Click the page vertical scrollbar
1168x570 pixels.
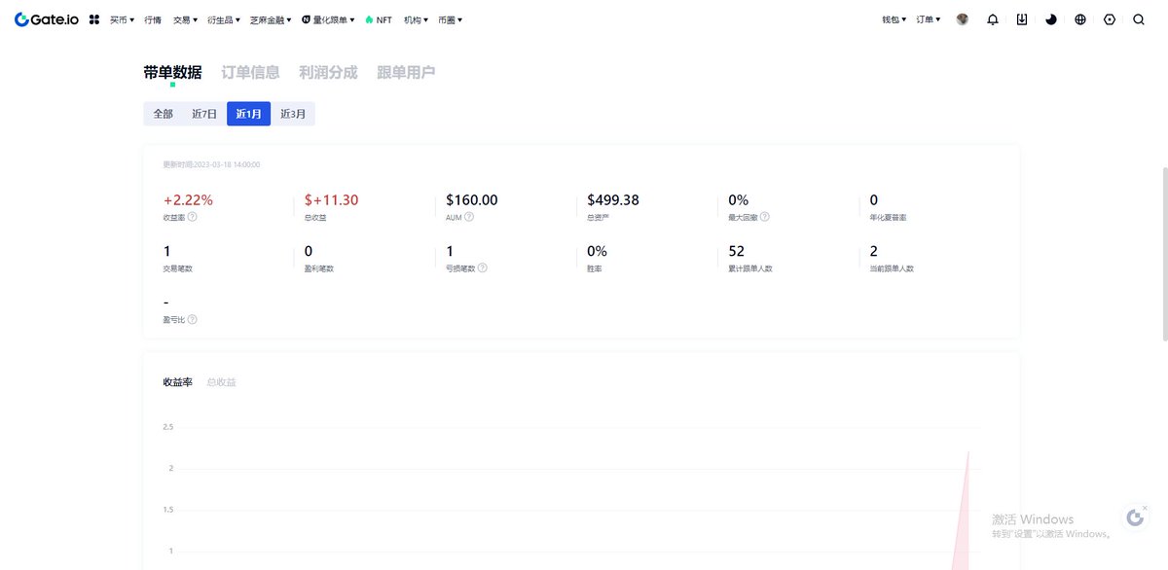pos(1164,253)
